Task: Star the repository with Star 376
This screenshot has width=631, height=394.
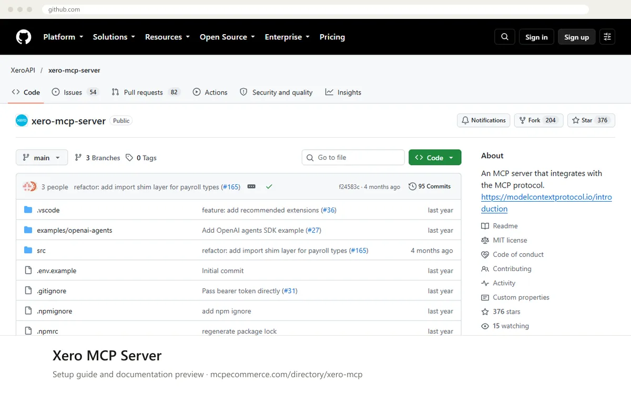Action: tap(591, 120)
